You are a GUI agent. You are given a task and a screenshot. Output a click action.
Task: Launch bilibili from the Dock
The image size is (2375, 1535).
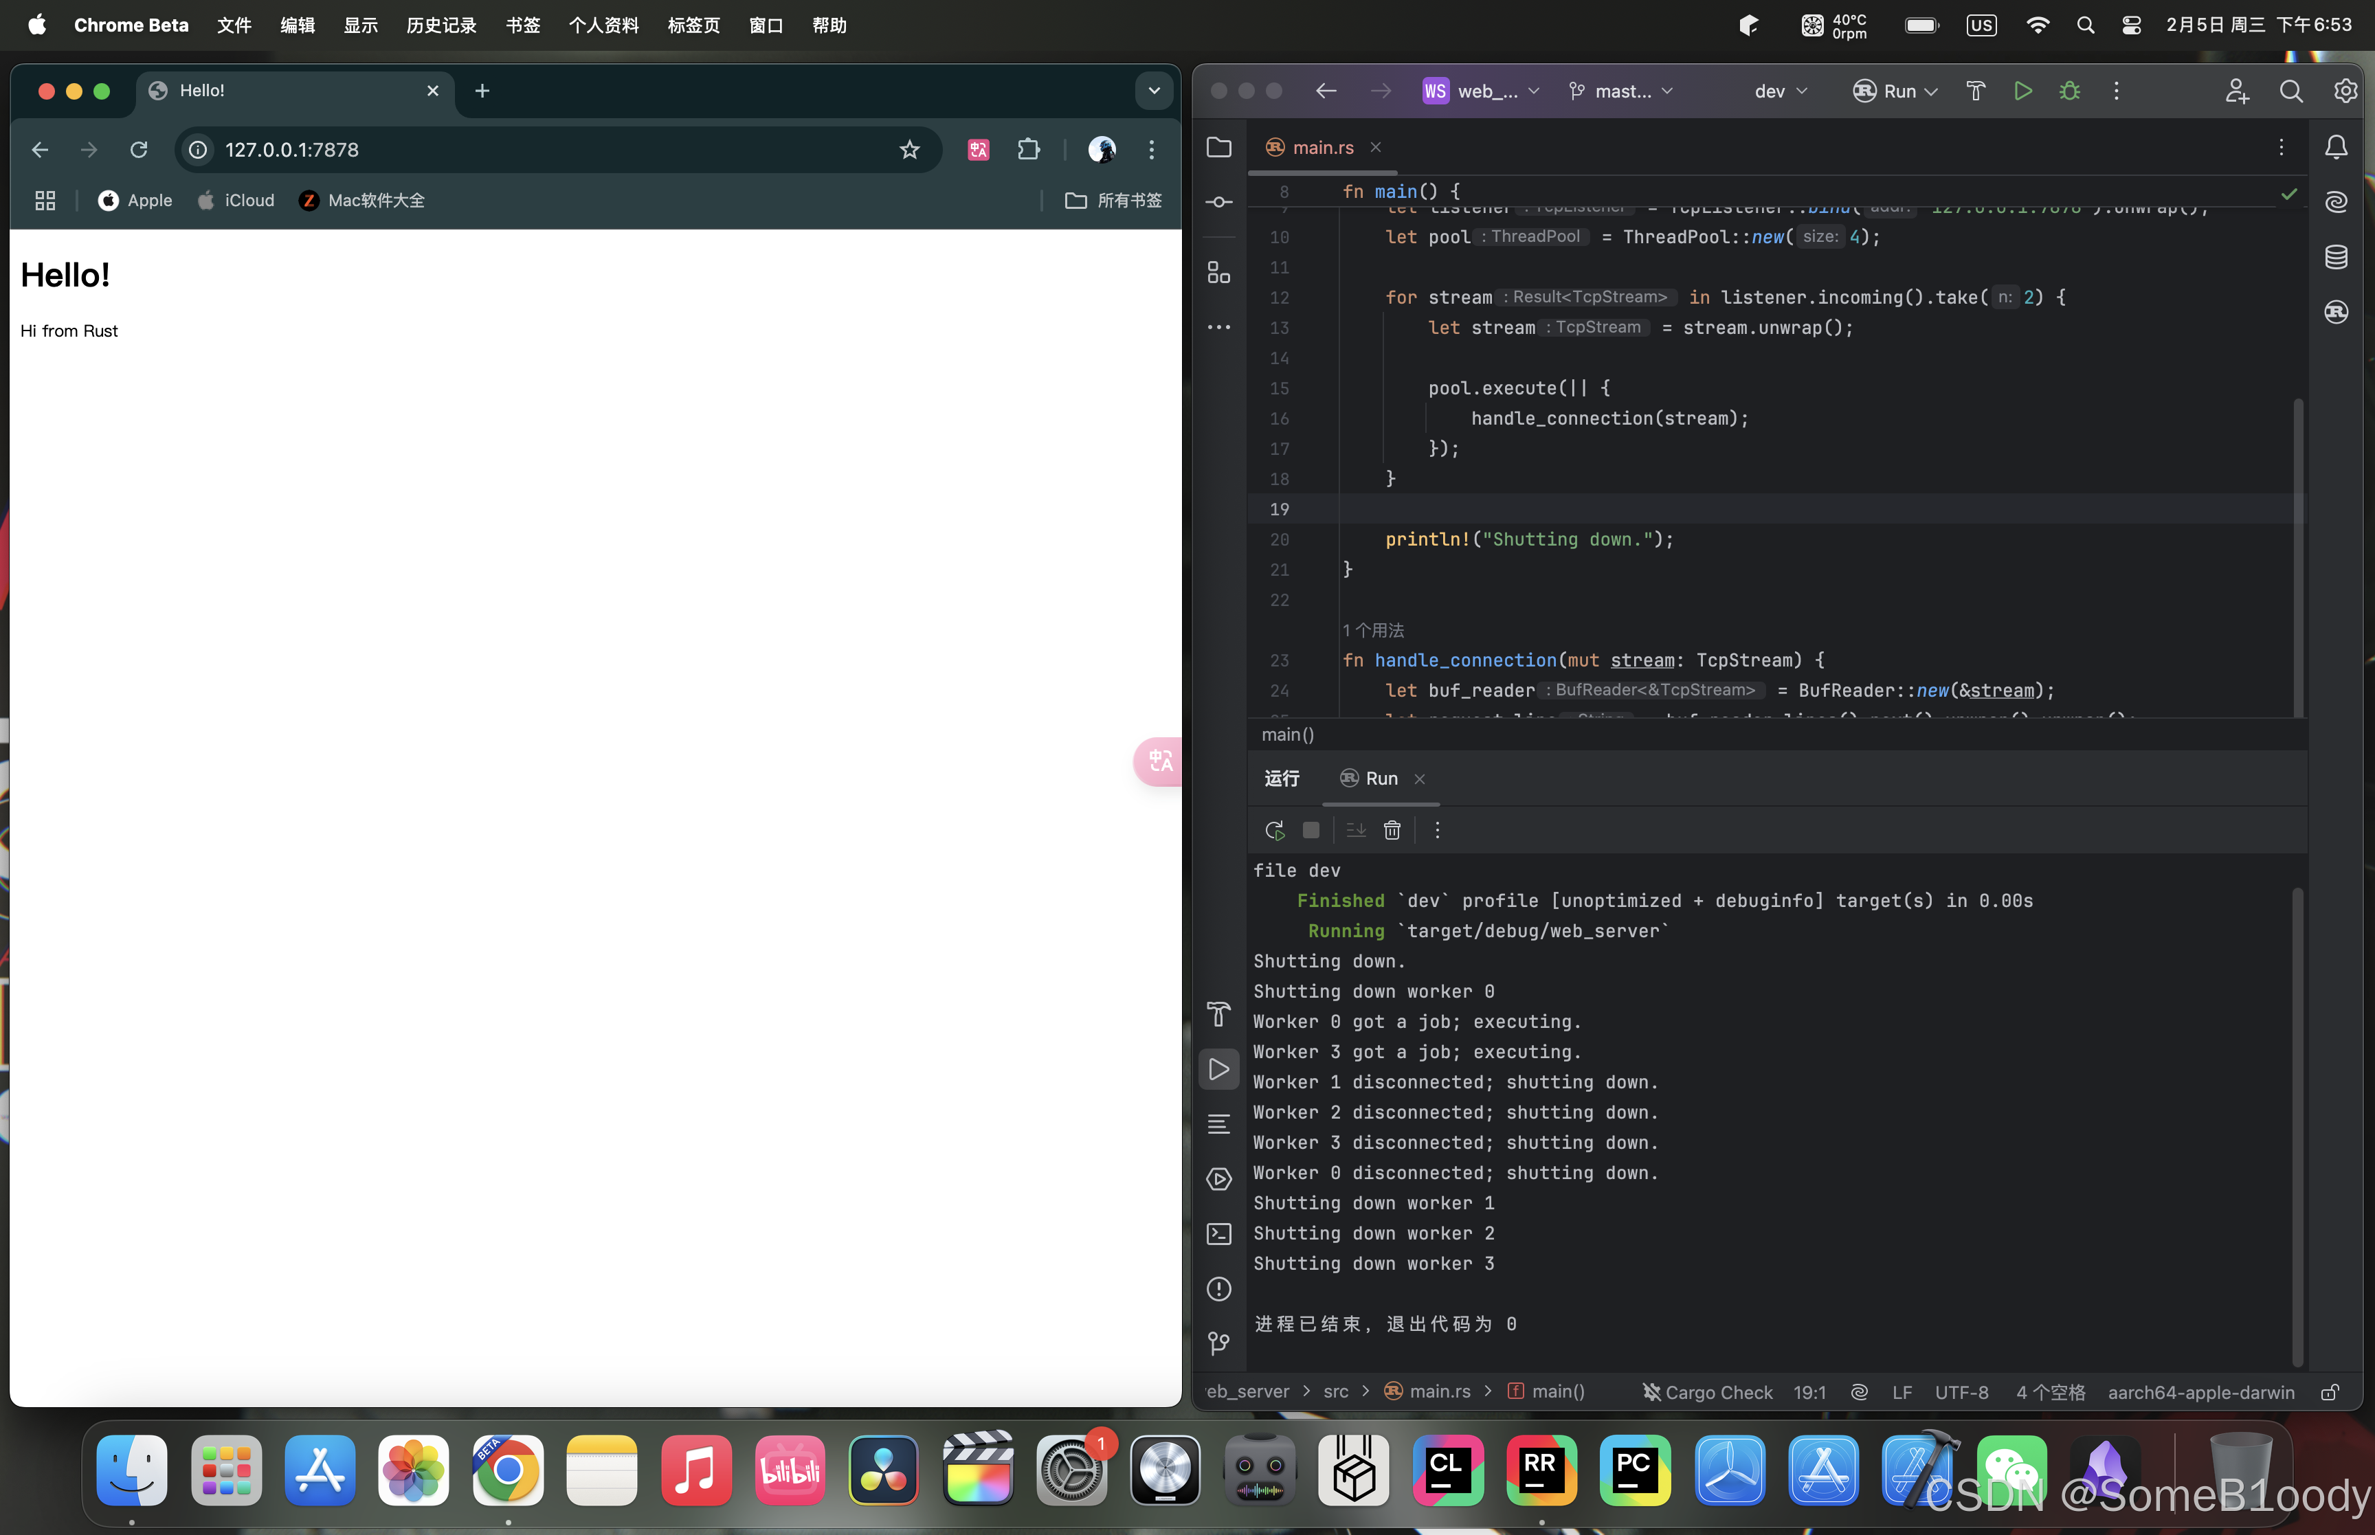coord(790,1470)
